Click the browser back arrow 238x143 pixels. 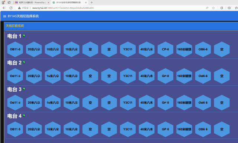[4, 8]
